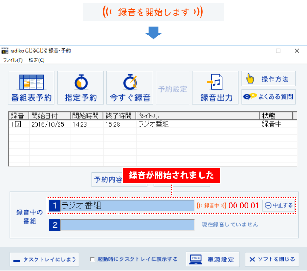Start 今すぐ録音 immediate recording
This screenshot has height=271, width=307.
pos(130,88)
